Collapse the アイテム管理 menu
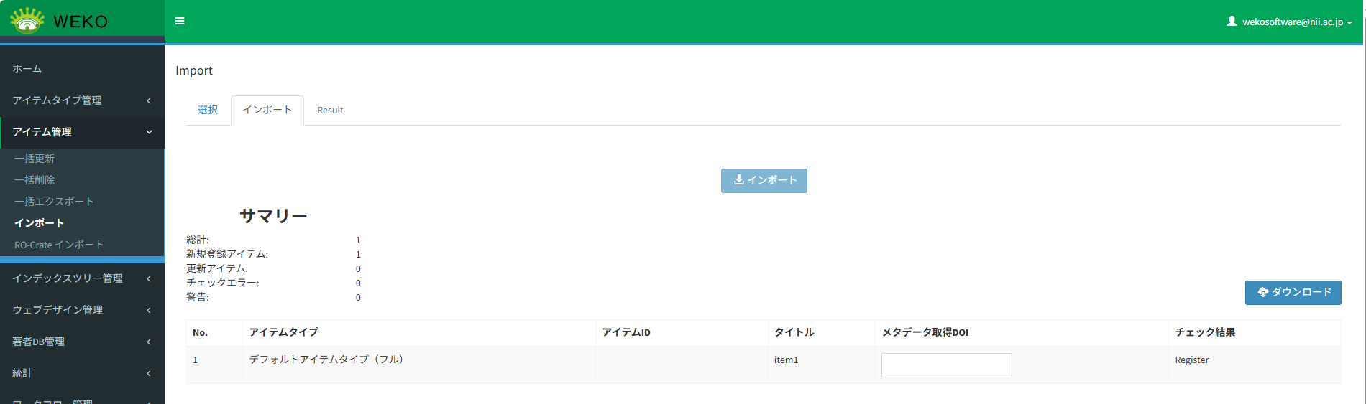1366x404 pixels. [x=82, y=132]
